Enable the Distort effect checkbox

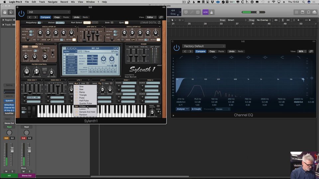[x=64, y=57]
